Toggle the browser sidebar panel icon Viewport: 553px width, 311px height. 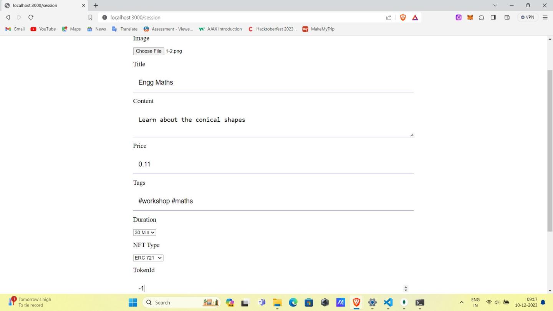point(493,17)
